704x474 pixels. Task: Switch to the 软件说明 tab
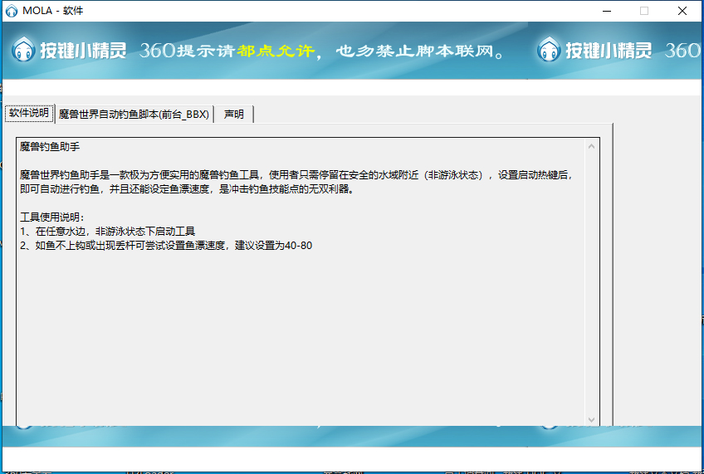(29, 113)
